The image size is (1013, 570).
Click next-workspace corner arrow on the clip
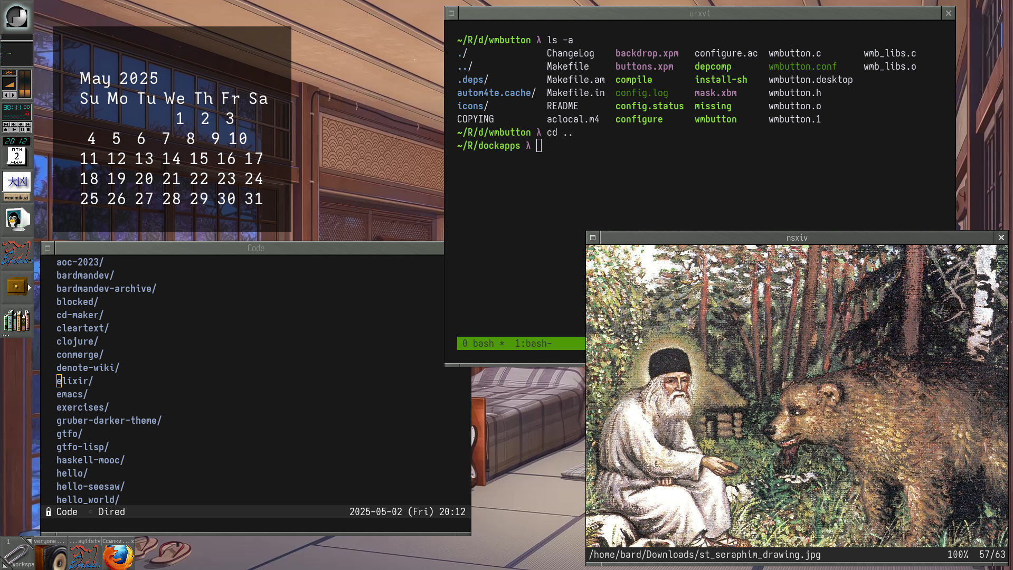(x=29, y=540)
